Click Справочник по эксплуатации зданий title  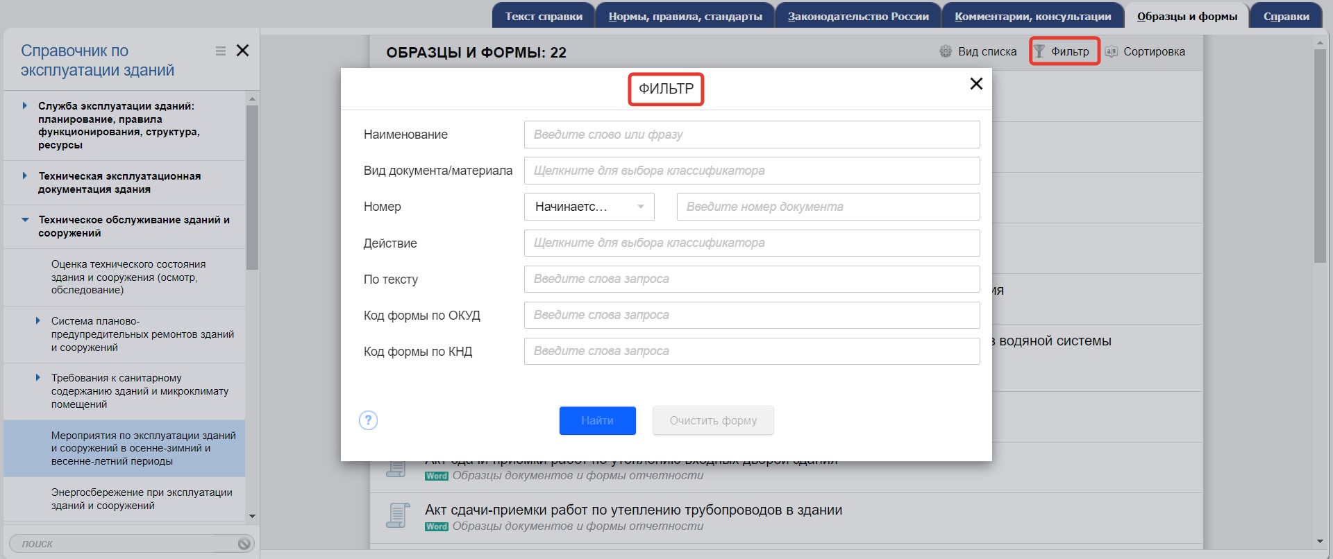pyautogui.click(x=97, y=60)
